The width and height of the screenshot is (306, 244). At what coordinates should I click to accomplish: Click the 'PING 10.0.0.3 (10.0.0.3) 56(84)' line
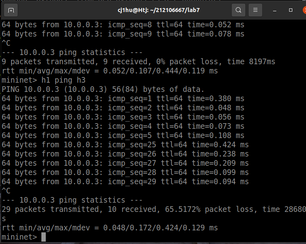click(x=103, y=89)
